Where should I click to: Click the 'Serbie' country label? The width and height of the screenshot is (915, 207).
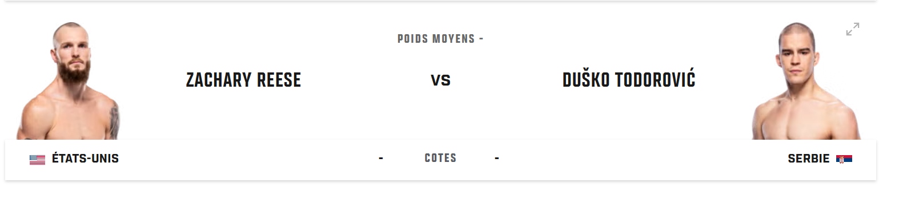pyautogui.click(x=808, y=159)
